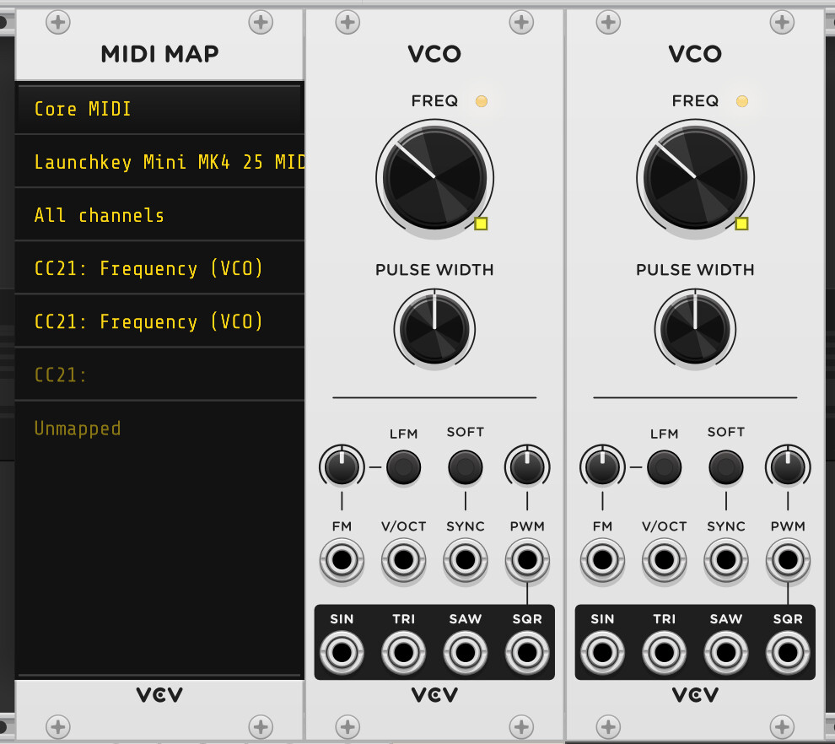Select the first CC21: Frequency (VCO) mapping
The width and height of the screenshot is (835, 744).
coord(159,268)
